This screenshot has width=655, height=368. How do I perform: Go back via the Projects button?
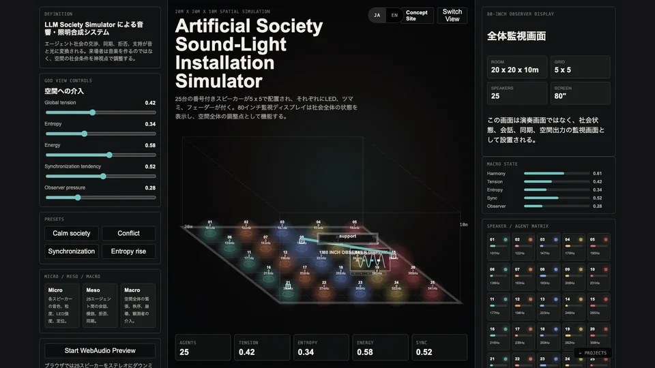[593, 353]
